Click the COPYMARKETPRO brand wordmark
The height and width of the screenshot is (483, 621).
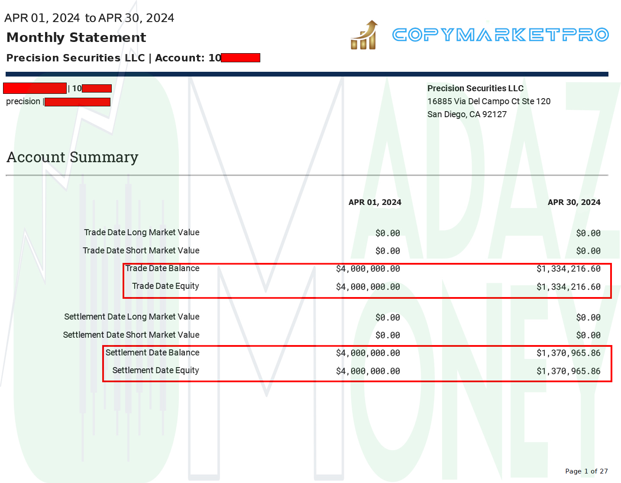pos(501,35)
